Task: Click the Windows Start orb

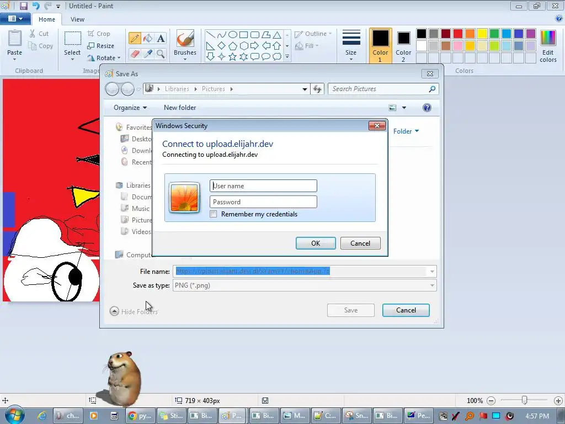Action: 14,415
